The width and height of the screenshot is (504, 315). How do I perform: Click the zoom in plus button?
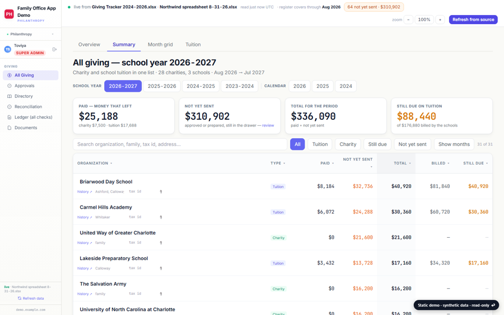[x=440, y=20]
